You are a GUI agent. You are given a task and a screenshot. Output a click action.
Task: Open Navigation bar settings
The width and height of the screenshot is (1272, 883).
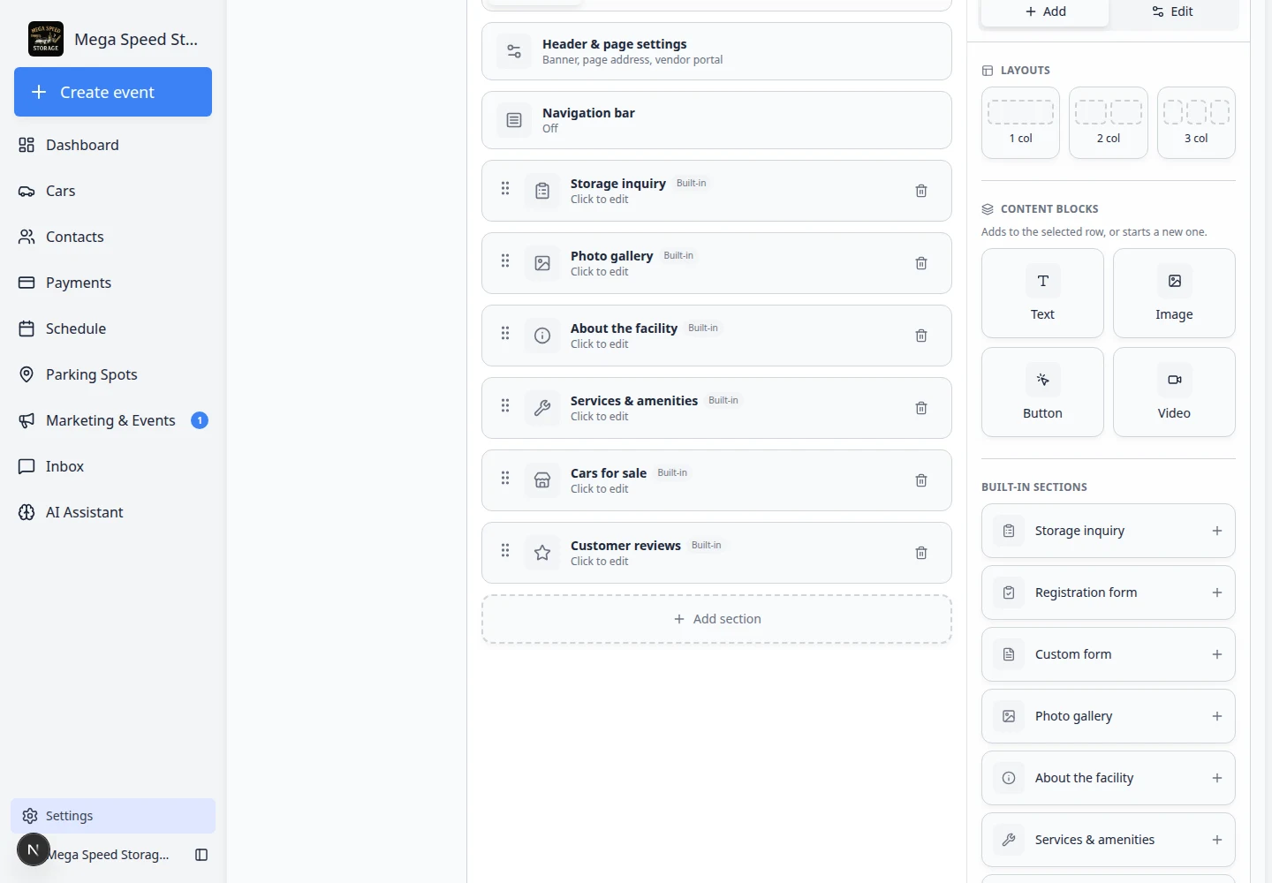click(716, 120)
